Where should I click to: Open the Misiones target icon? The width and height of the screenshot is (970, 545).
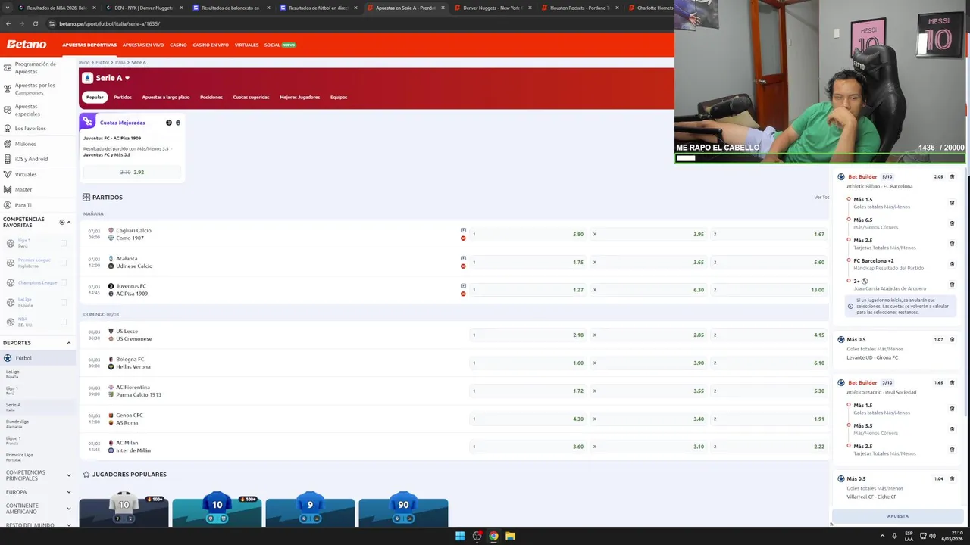[x=7, y=144]
